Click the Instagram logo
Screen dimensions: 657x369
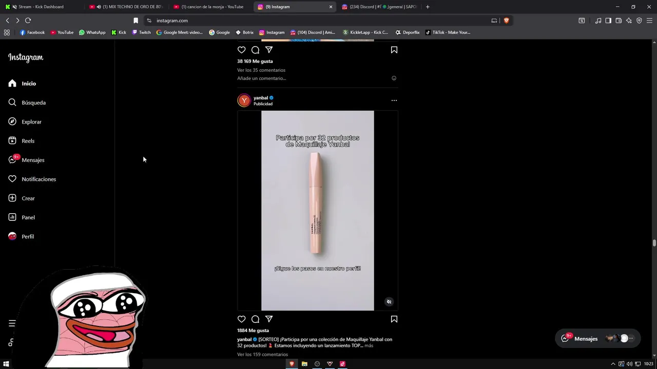pyautogui.click(x=26, y=57)
